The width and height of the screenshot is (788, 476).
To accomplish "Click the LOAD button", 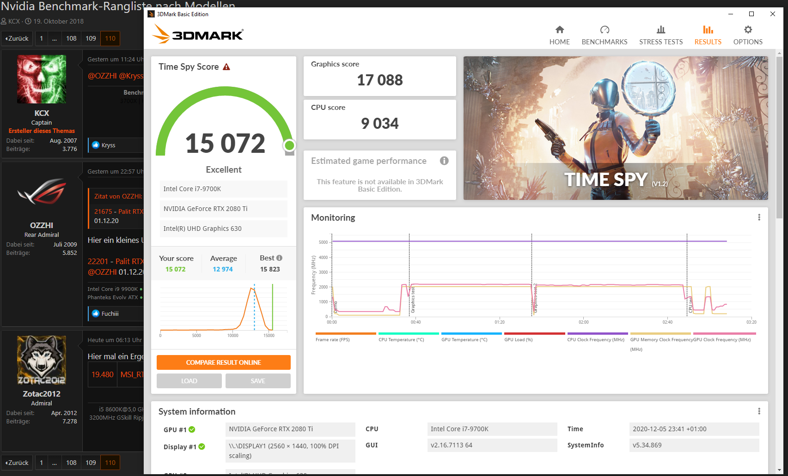I will (x=189, y=381).
